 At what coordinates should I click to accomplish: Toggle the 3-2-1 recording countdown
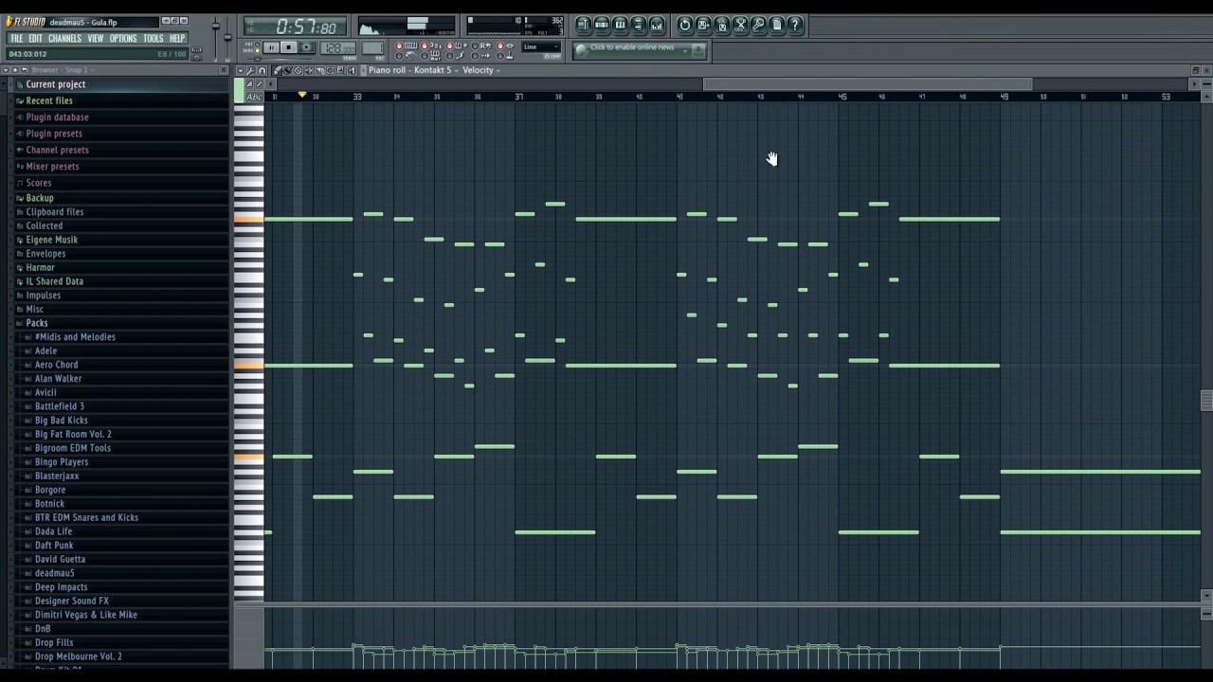[x=425, y=46]
